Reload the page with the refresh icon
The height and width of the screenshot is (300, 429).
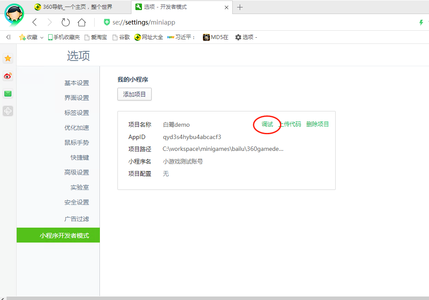click(66, 22)
